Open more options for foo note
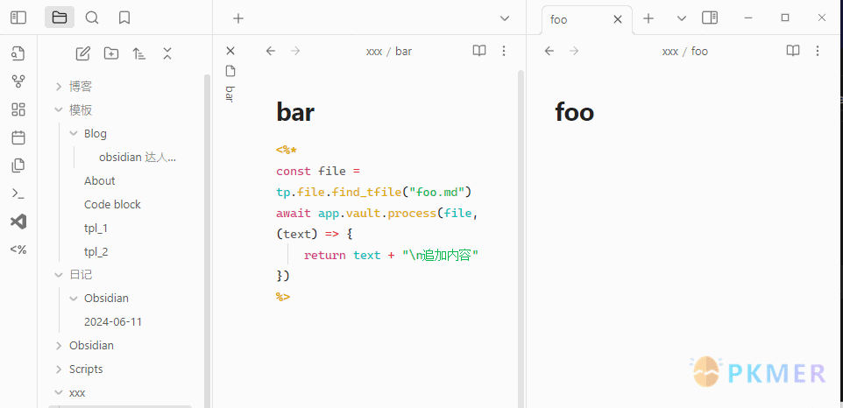This screenshot has height=408, width=843. tap(818, 51)
